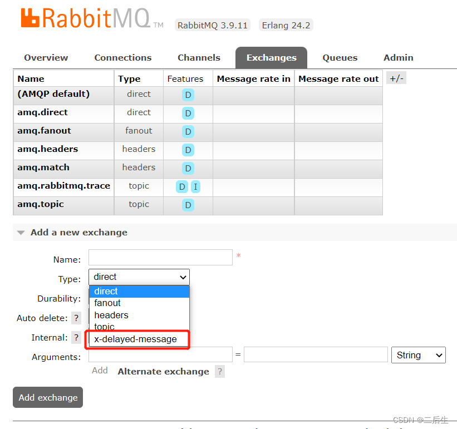Choose x-delayed-message exchange type
The width and height of the screenshot is (457, 429).
[x=139, y=339]
